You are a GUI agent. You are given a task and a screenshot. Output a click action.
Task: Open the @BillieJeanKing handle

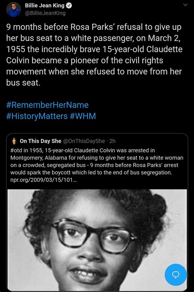coord(45,13)
